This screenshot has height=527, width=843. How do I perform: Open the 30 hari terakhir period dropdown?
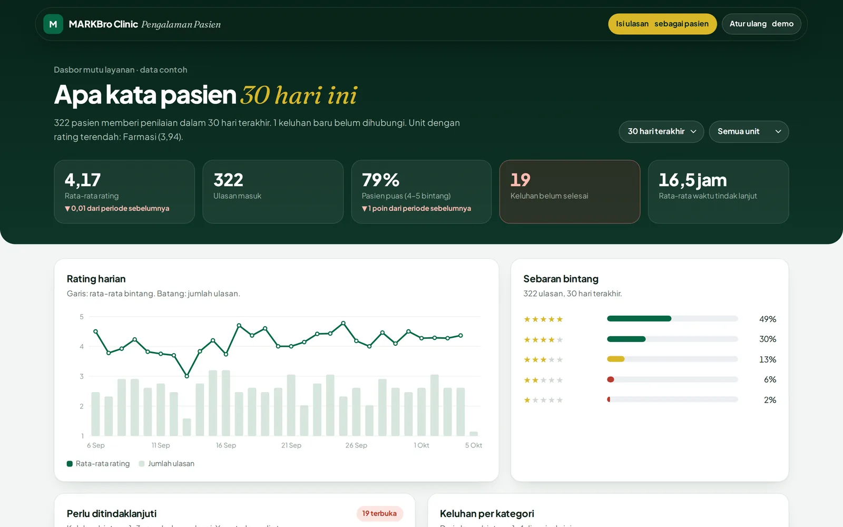(661, 132)
